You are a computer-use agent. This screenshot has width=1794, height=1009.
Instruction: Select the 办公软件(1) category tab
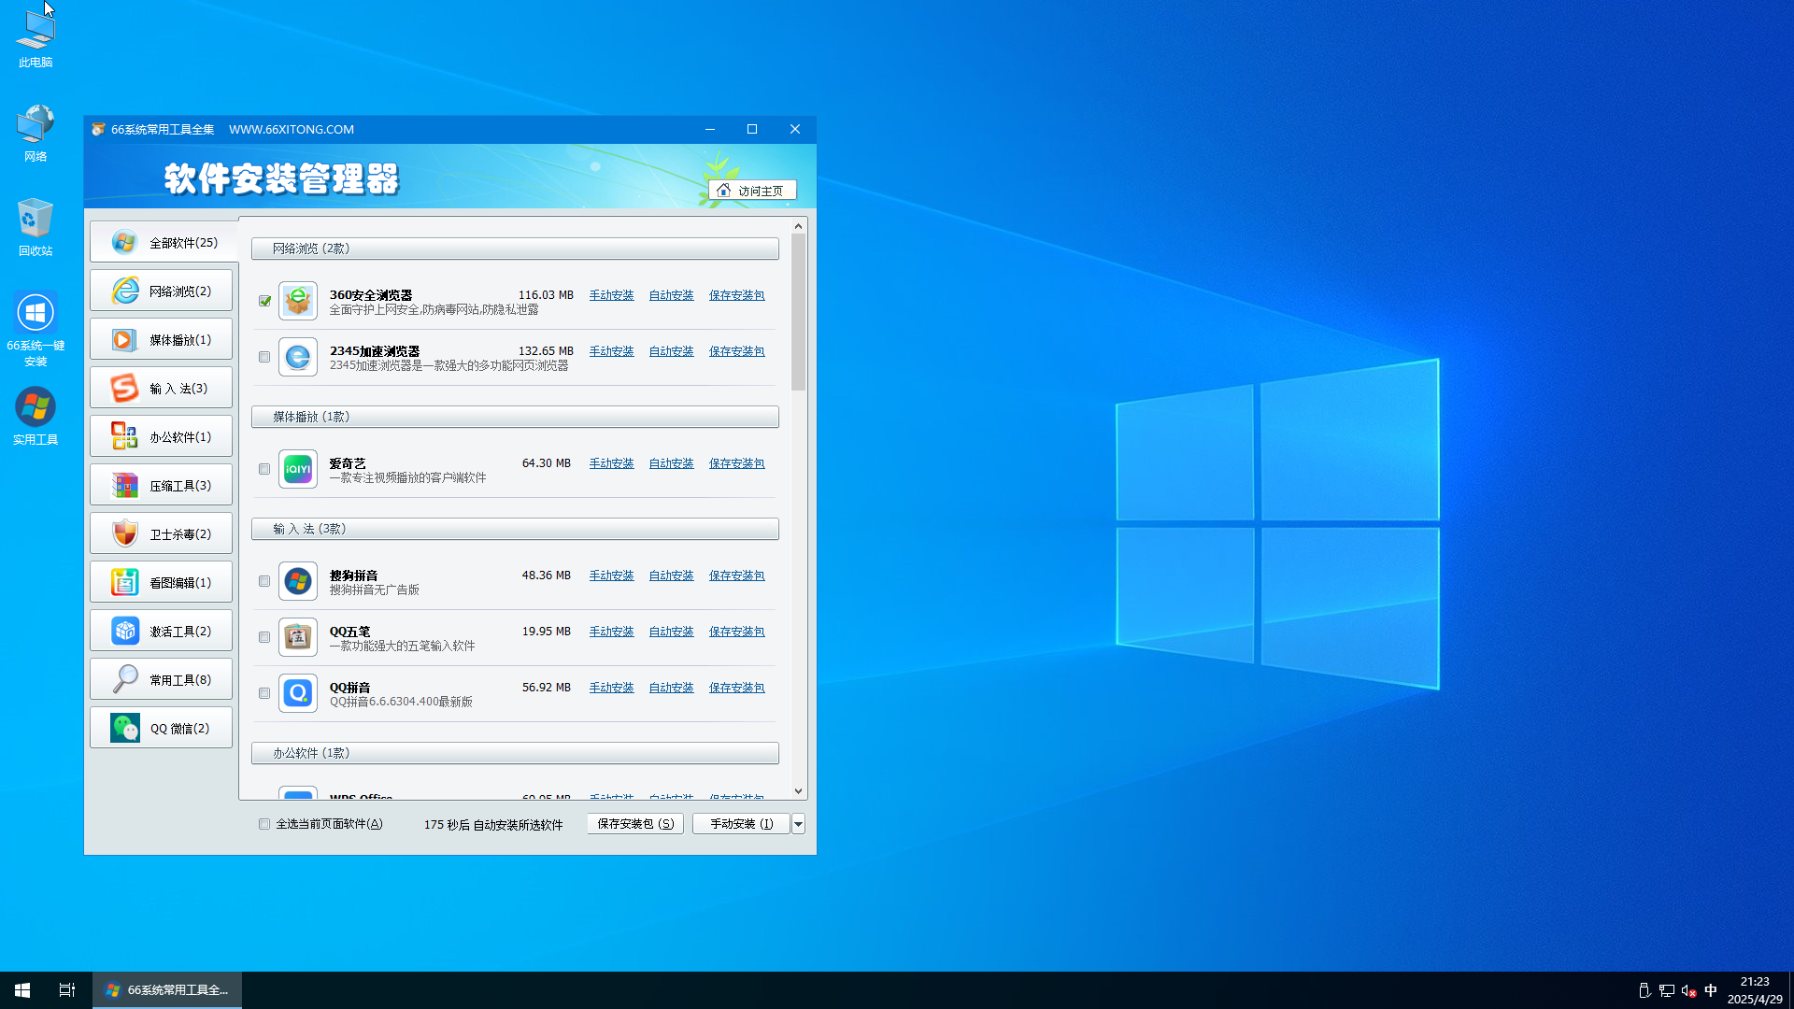[x=161, y=437]
